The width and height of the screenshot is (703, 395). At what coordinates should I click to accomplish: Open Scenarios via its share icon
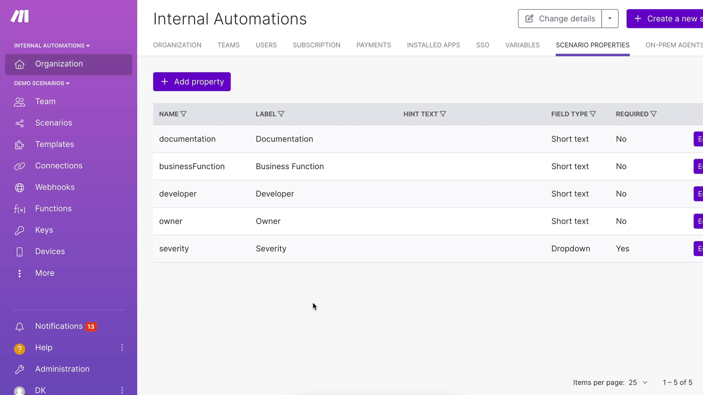click(x=19, y=123)
